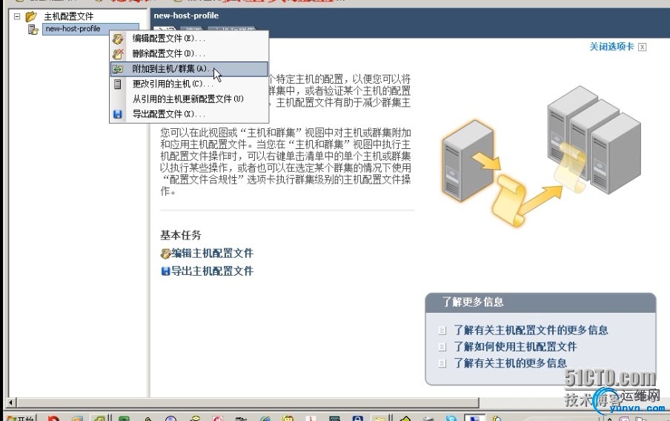
Task: Click the edit profile icon in context menu
Action: pos(118,39)
